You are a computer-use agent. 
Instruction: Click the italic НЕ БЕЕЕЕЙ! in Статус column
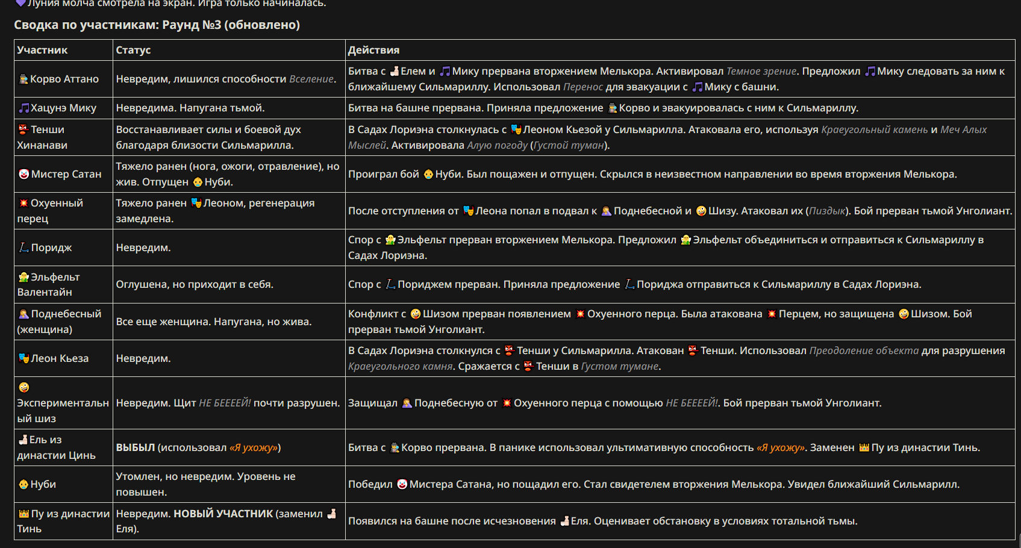225,403
